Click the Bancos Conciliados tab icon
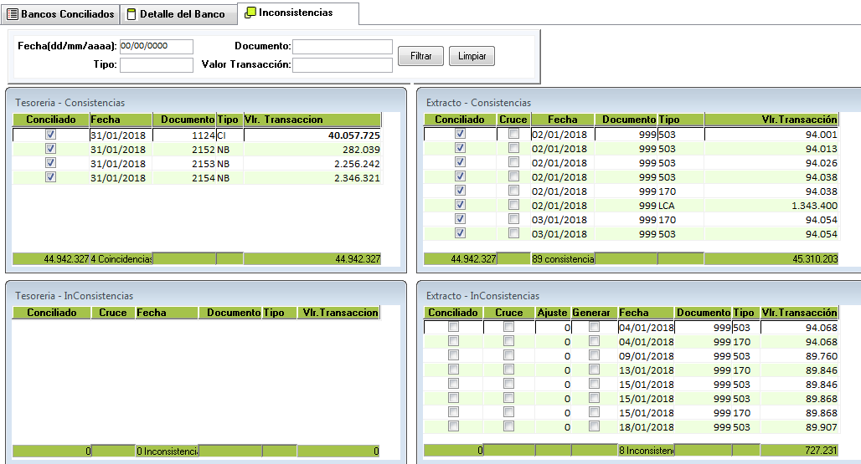Image resolution: width=861 pixels, height=464 pixels. point(13,15)
